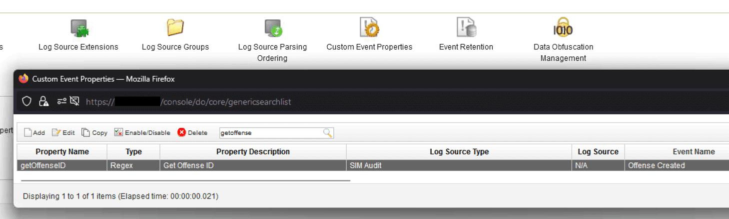Sort by Property Name column header
This screenshot has height=219, width=729.
62,152
